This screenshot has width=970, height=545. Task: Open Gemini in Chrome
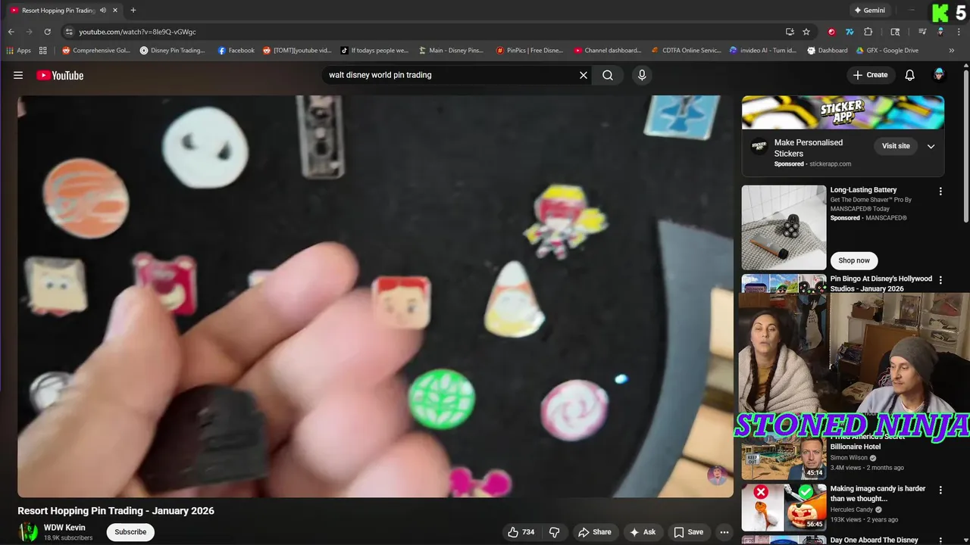point(869,11)
